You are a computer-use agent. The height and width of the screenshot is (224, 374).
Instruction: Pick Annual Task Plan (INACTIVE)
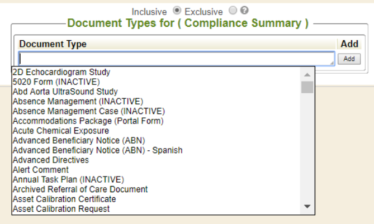pos(68,179)
